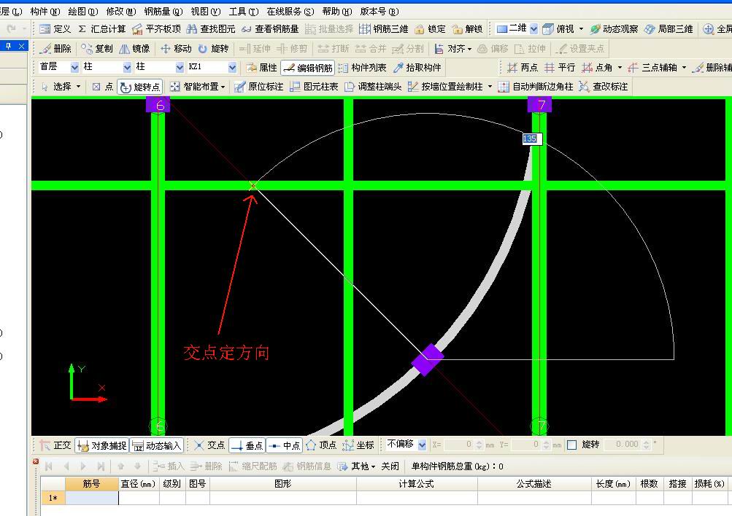Open the 绘图(D) menu
732x516 pixels.
pos(82,11)
